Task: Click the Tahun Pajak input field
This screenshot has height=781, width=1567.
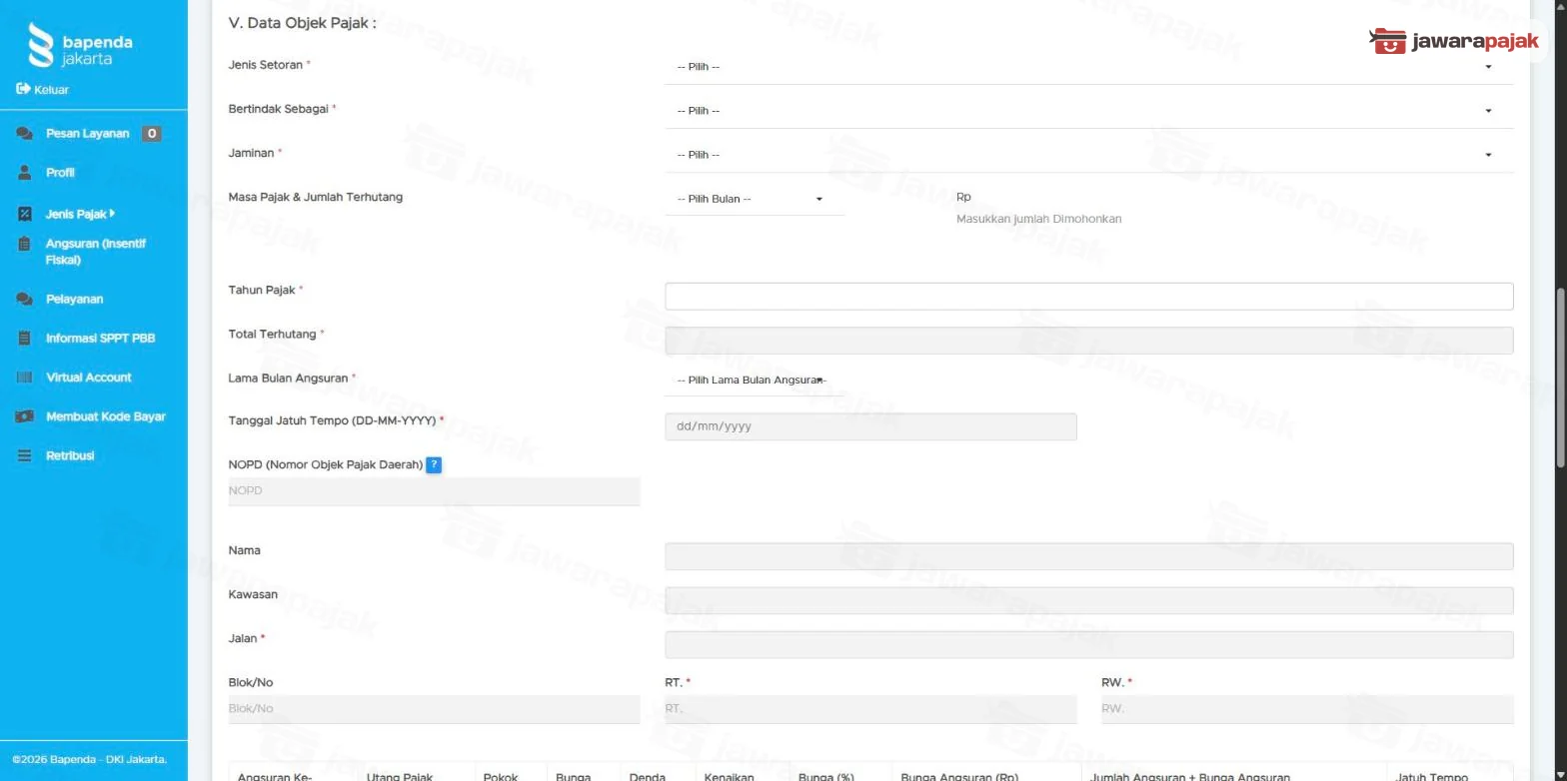Action: tap(1088, 297)
